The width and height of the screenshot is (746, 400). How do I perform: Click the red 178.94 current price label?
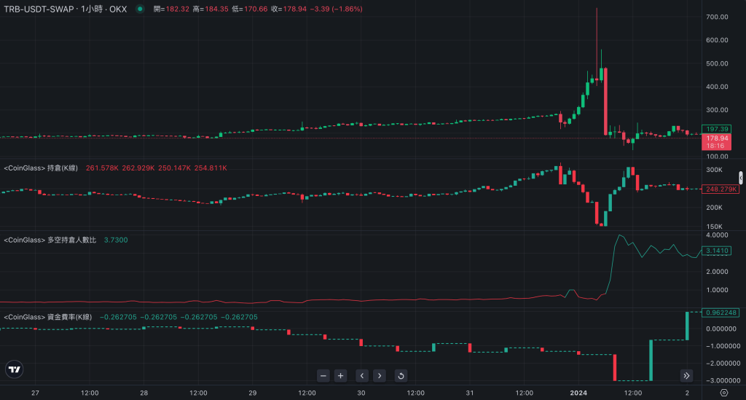pyautogui.click(x=716, y=138)
